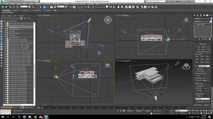Viewport: 213px width, 119px height.
Task: Select the Select and Link tool
Action: [10, 7]
